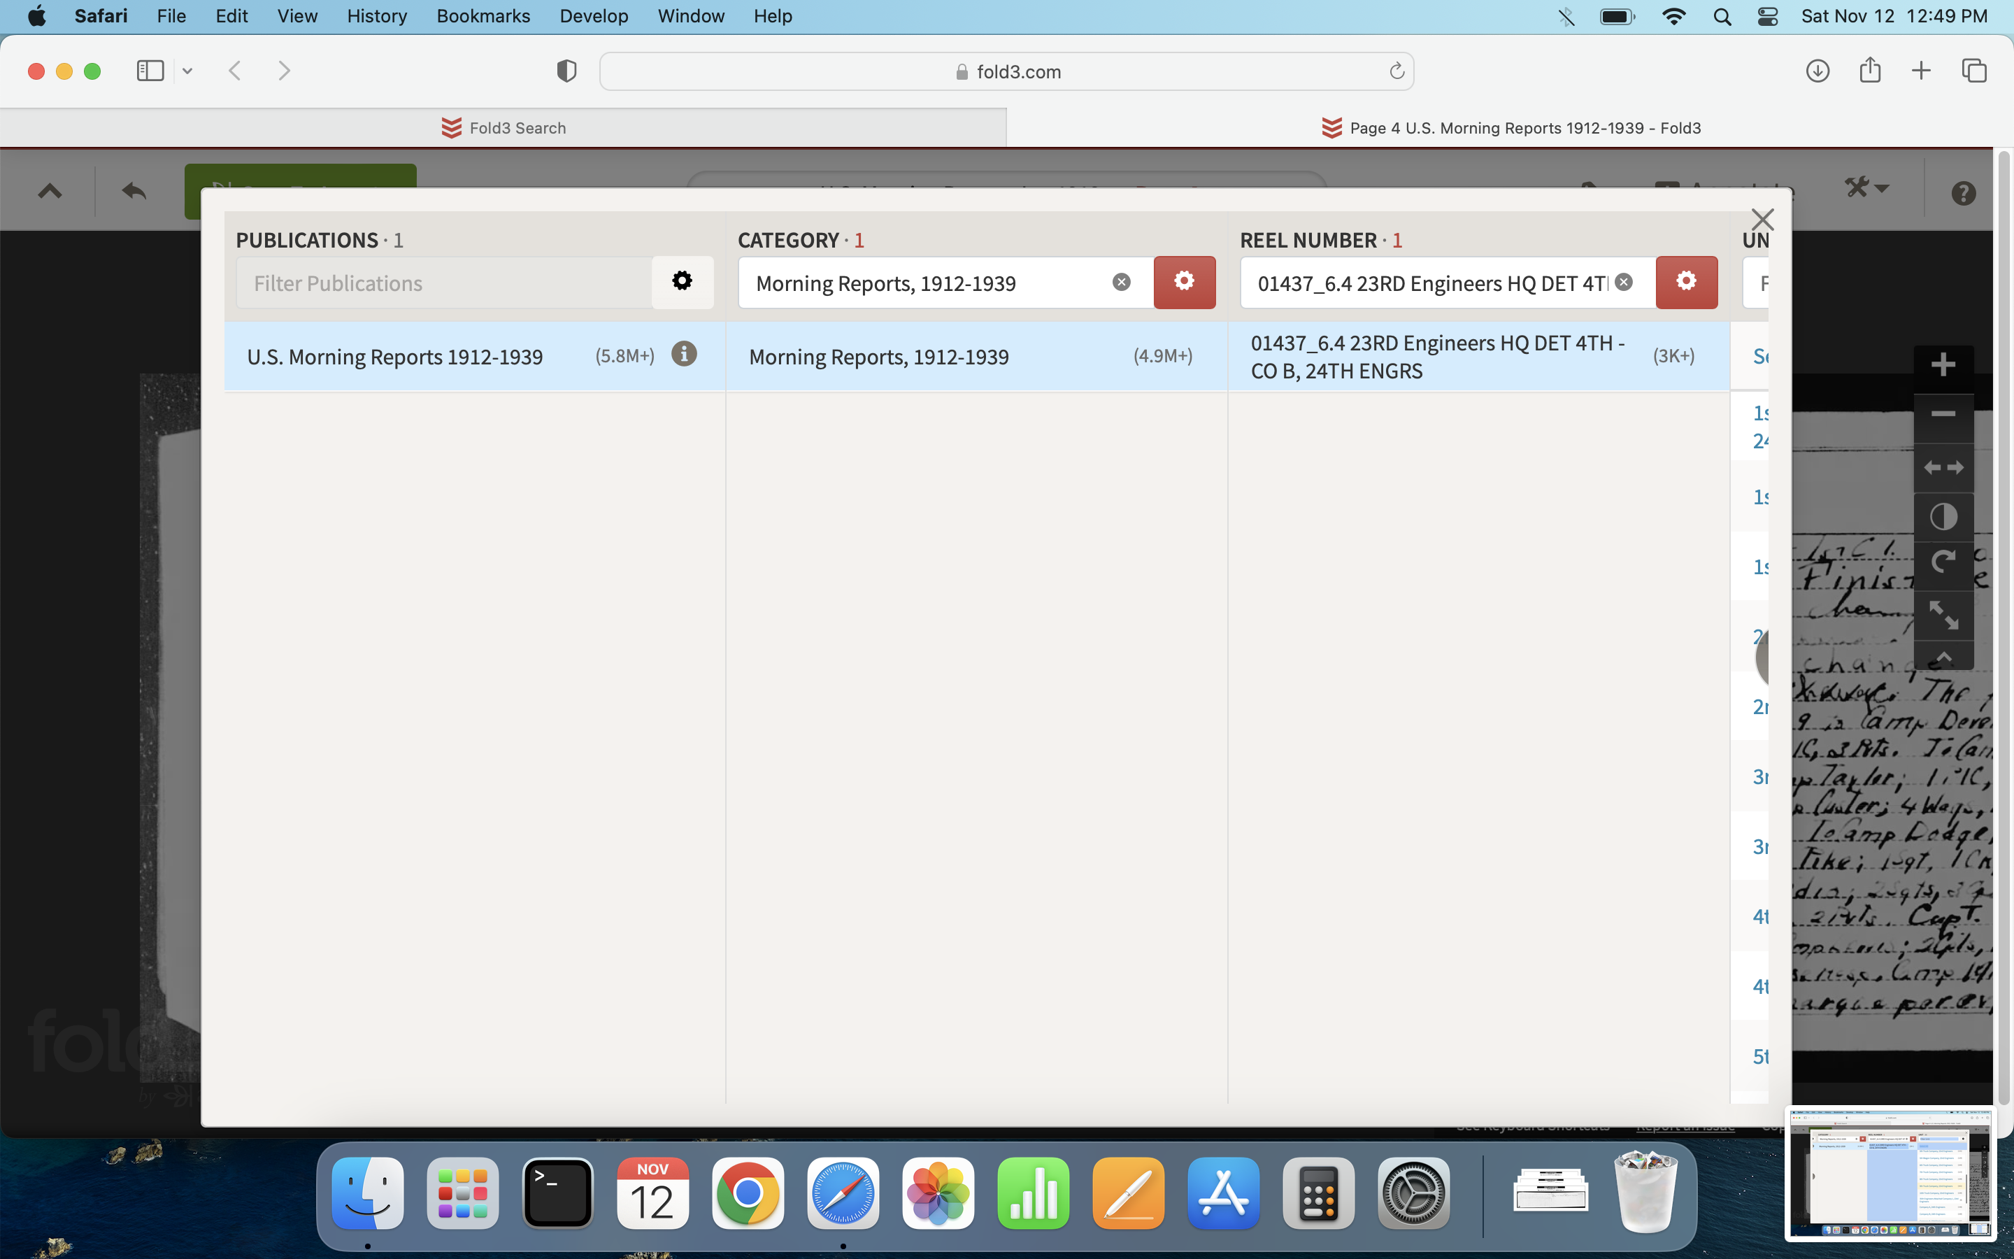Clear the Category filter text

(1121, 283)
